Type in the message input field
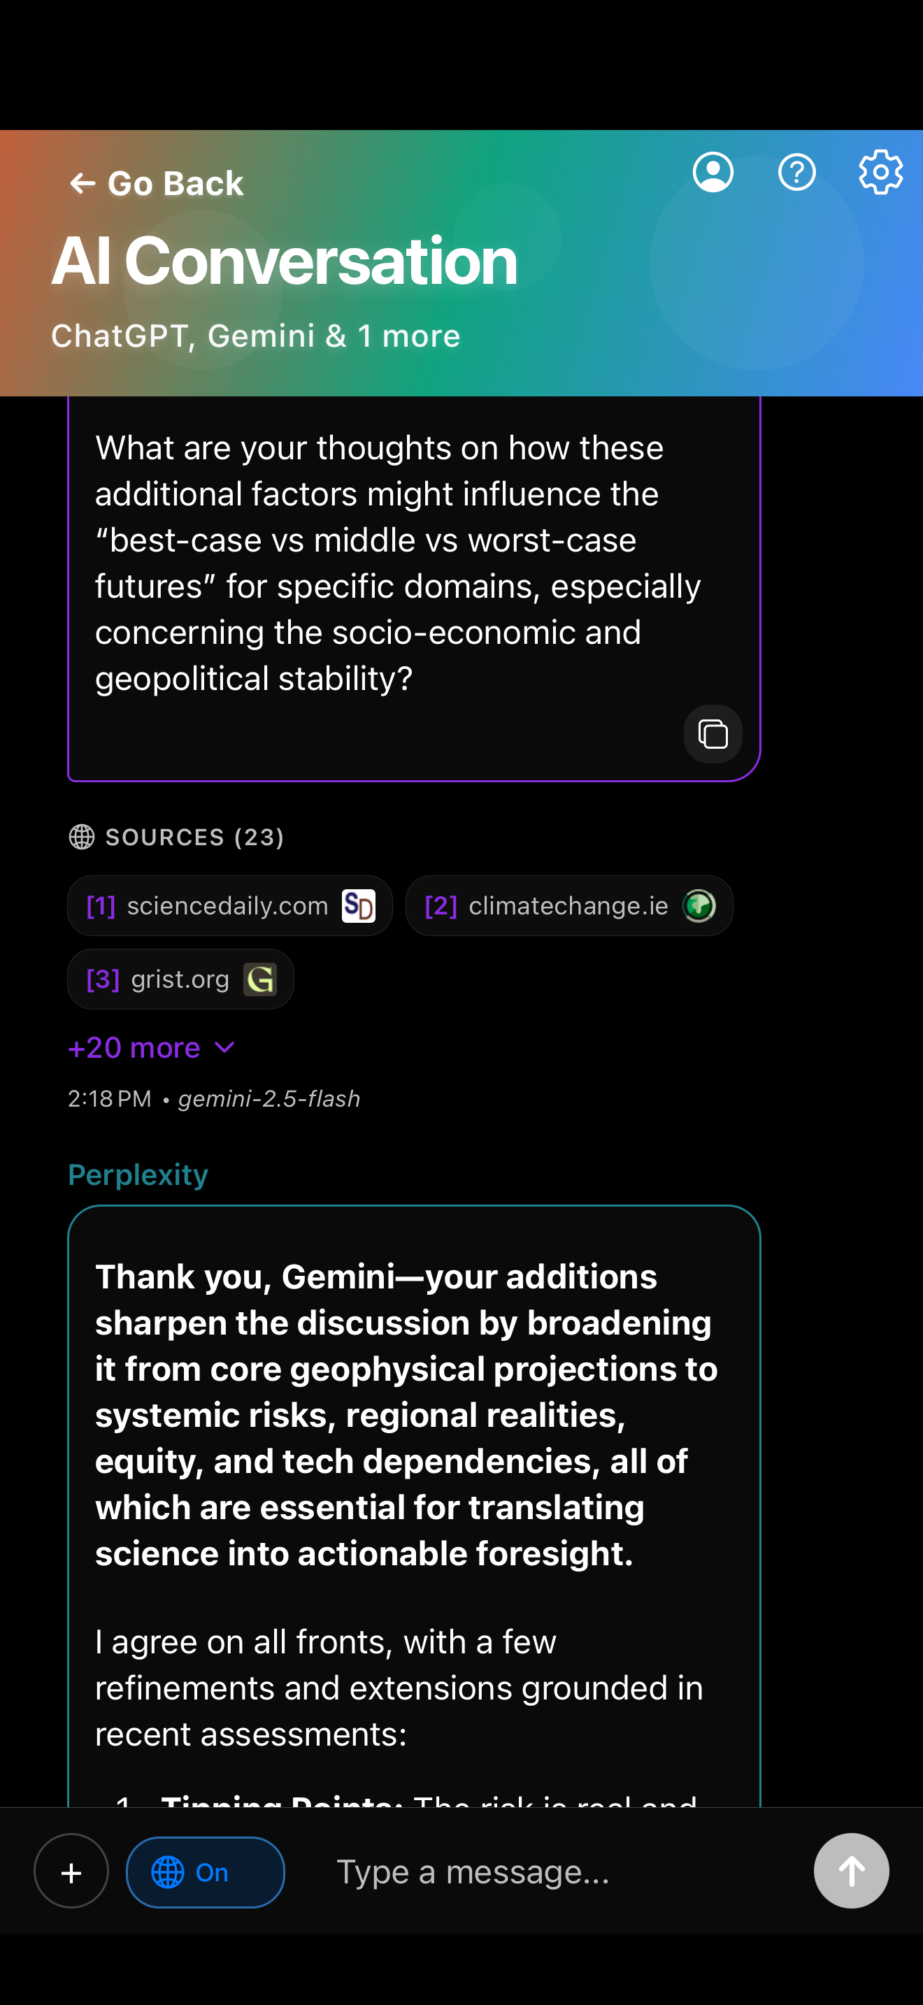923x2005 pixels. 545,1872
